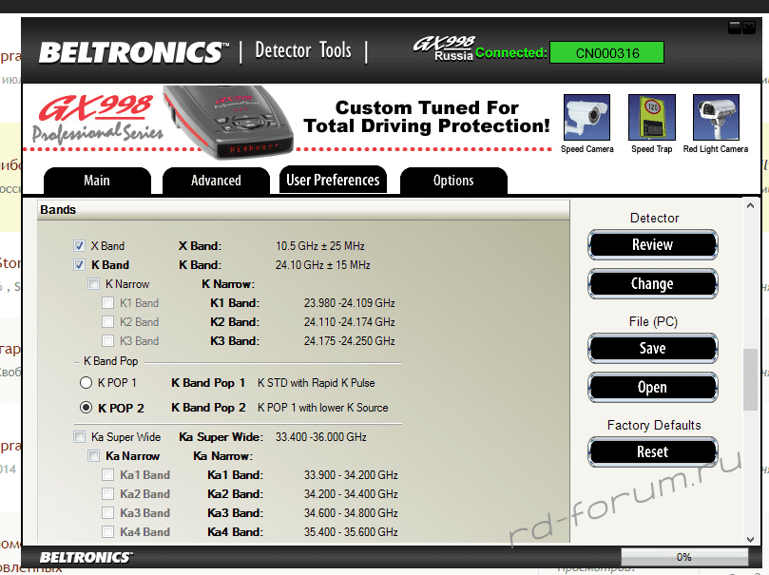Toggle the K Band checkbox
This screenshot has height=575, width=769.
point(79,265)
